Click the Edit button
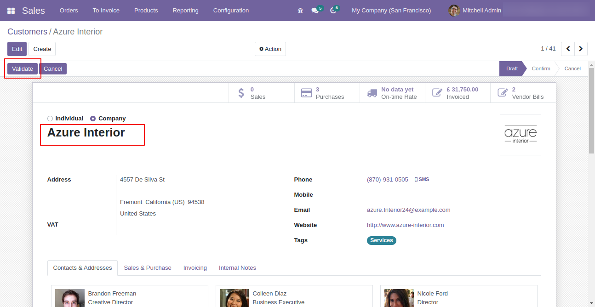Viewport: 595px width, 307px height. [17, 49]
